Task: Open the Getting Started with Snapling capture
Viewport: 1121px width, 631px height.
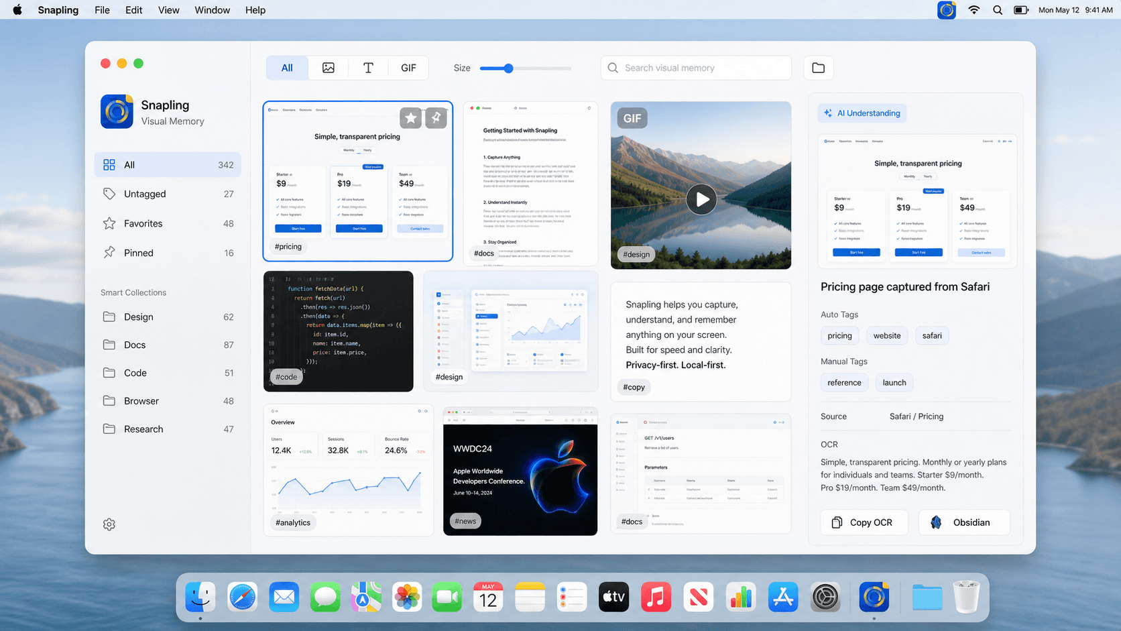Action: [530, 184]
